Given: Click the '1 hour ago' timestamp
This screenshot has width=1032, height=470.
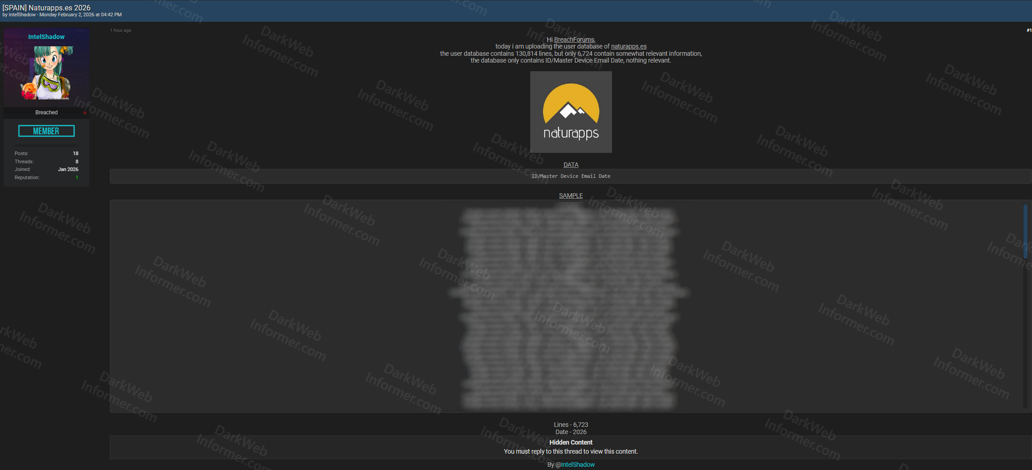Looking at the screenshot, I should pos(121,30).
